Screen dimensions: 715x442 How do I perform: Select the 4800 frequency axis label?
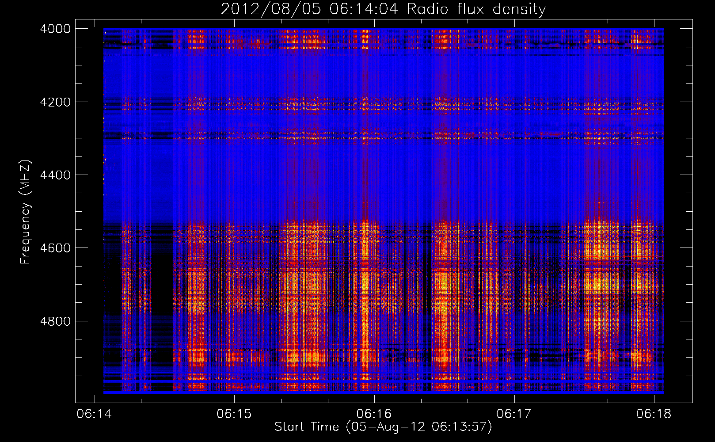point(55,321)
